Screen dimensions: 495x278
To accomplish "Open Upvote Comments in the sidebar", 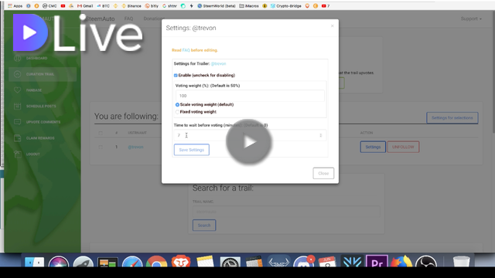I will point(43,122).
